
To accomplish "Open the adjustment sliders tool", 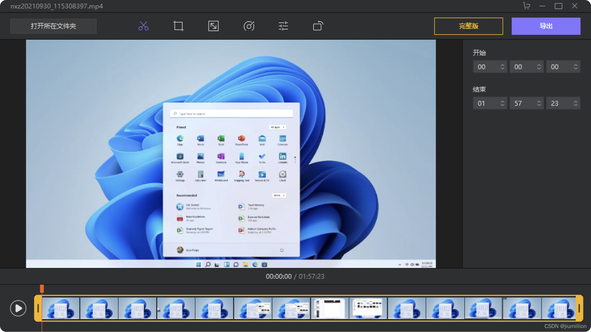I will pyautogui.click(x=283, y=26).
